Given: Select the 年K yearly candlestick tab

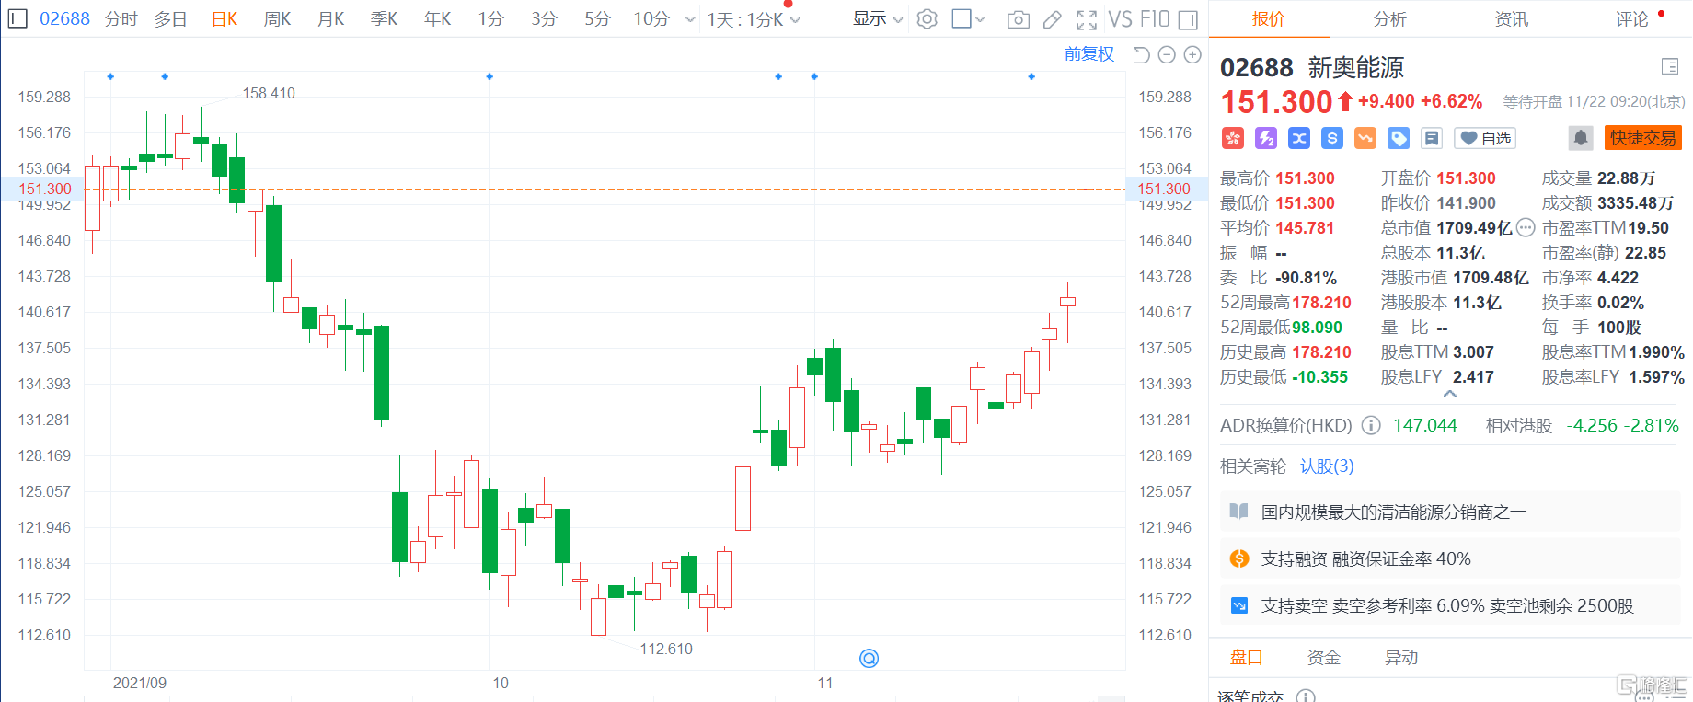Looking at the screenshot, I should tap(437, 18).
